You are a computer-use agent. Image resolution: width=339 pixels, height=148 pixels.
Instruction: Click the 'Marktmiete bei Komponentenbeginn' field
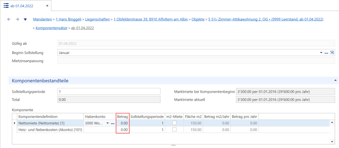coord(285,92)
